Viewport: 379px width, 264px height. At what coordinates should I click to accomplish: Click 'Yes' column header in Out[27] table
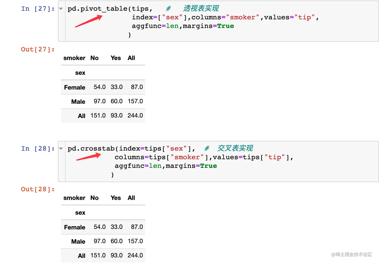tap(116, 58)
